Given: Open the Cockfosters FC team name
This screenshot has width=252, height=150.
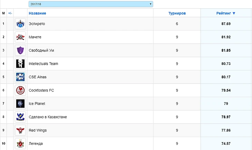Looking at the screenshot, I should 41,90.
